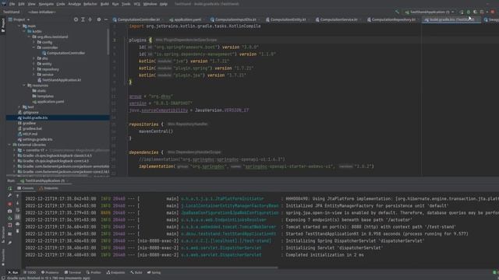The width and height of the screenshot is (499, 280).
Task: Expand the dto package
Action: coord(34,58)
